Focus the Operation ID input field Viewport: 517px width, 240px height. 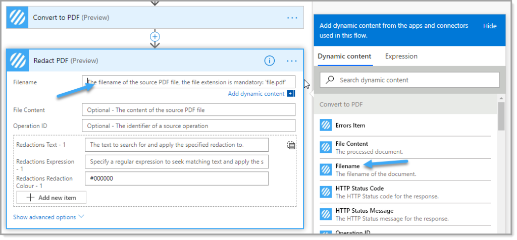pyautogui.click(x=189, y=126)
